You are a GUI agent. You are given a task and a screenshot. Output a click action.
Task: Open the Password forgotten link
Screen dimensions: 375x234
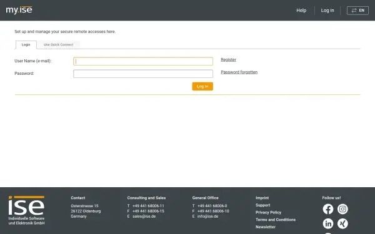[239, 72]
